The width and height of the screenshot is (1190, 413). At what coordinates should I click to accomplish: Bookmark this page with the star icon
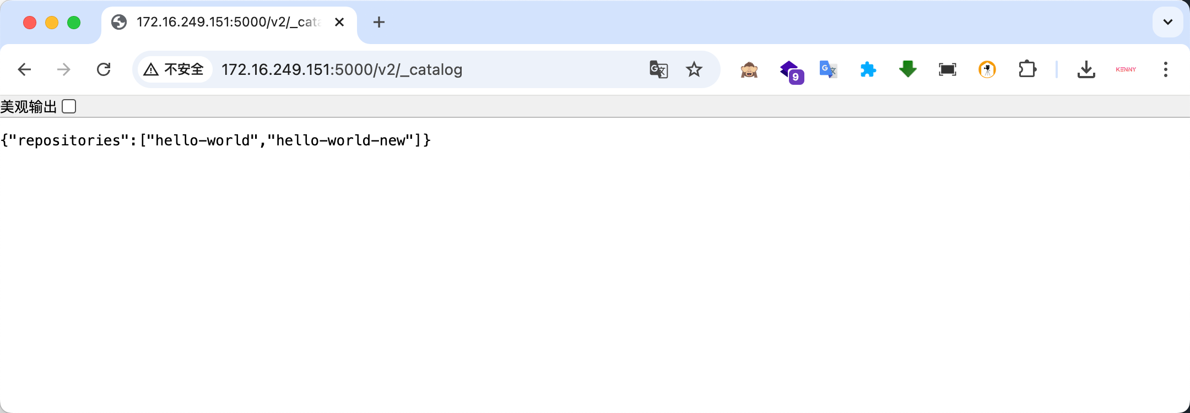coord(694,69)
